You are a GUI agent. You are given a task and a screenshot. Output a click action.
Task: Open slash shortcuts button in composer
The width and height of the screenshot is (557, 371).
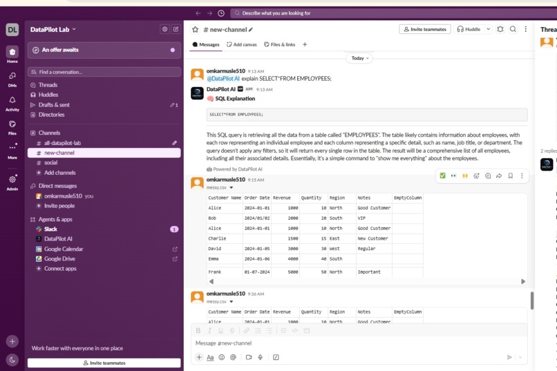click(276, 357)
